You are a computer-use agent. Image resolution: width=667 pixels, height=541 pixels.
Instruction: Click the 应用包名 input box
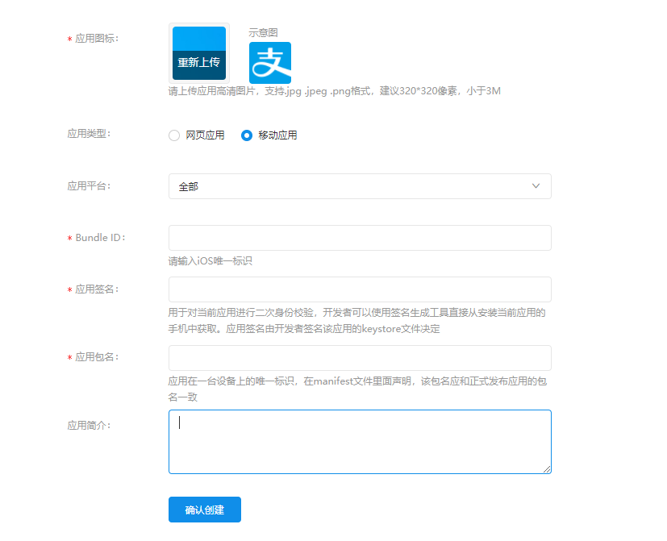(359, 357)
